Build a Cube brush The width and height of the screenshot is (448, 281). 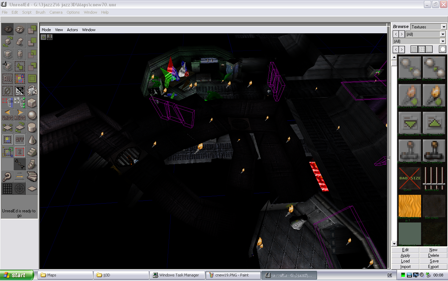click(x=32, y=103)
